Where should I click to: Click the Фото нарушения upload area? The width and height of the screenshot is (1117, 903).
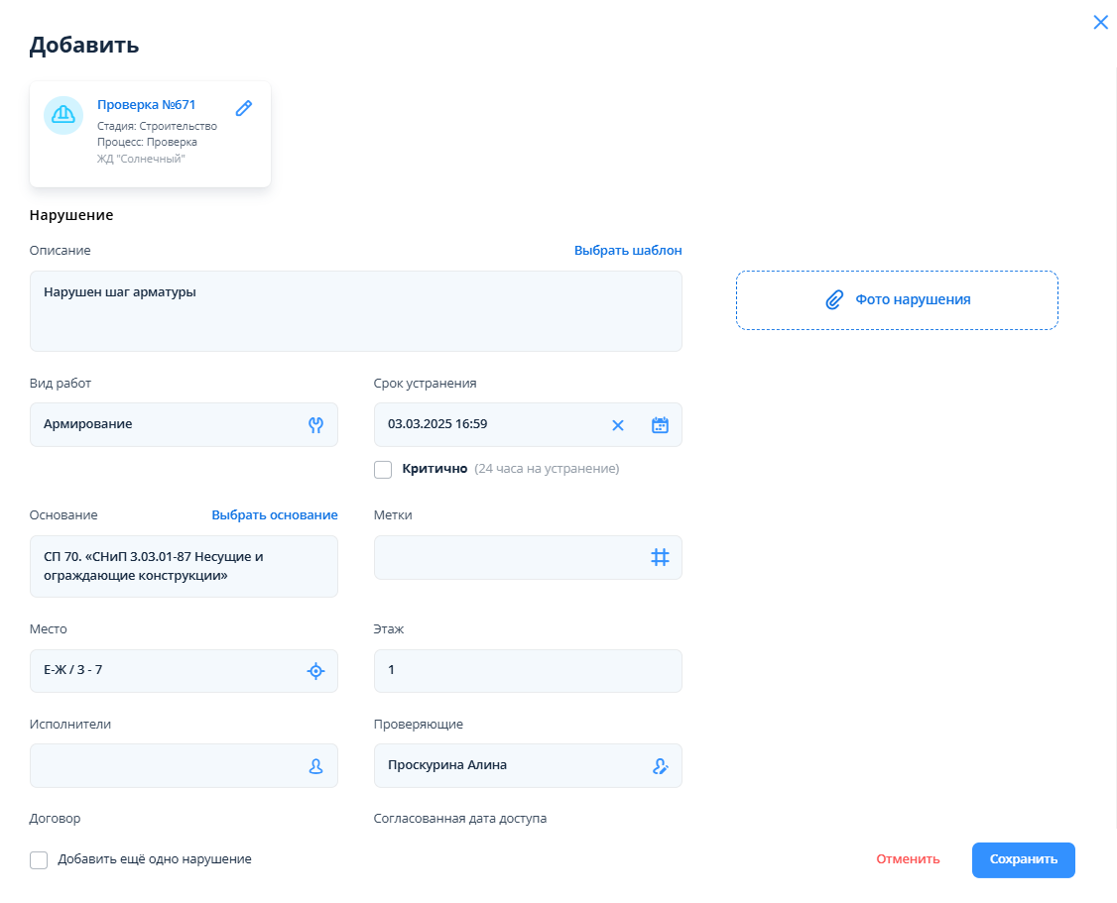pyautogui.click(x=897, y=300)
